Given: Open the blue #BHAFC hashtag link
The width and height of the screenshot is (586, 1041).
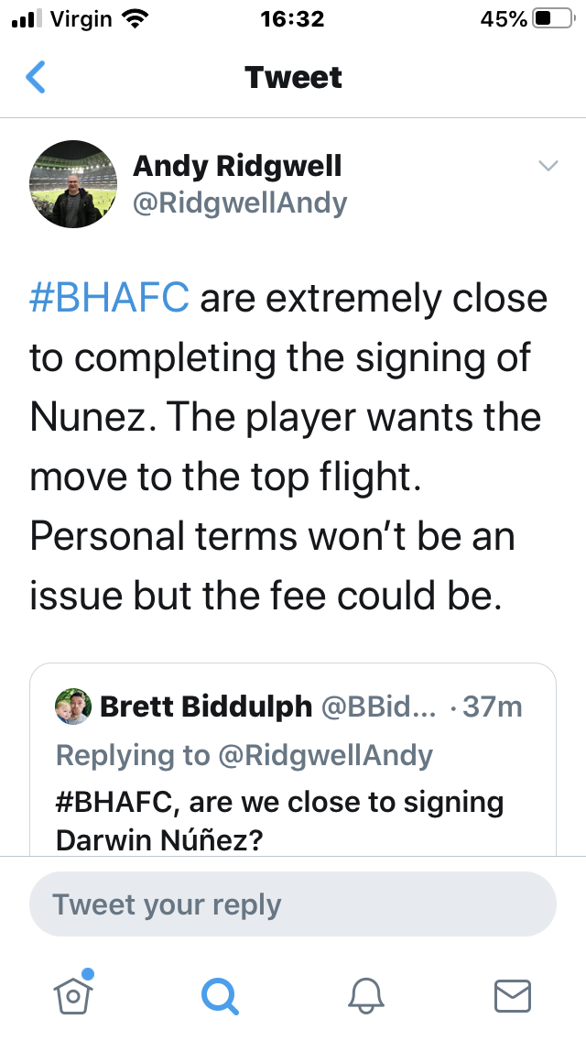Looking at the screenshot, I should [110, 298].
